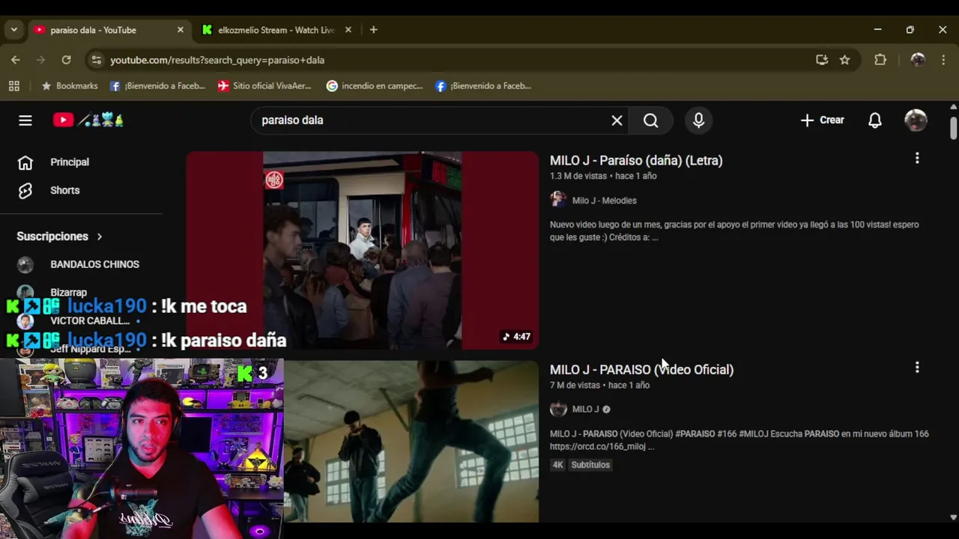959x539 pixels.
Task: Click the magnifying glass search button
Action: [650, 121]
